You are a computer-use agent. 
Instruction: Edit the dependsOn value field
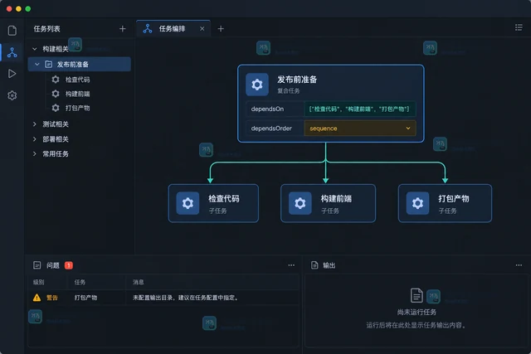point(360,109)
